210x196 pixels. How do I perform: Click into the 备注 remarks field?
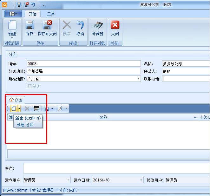116,168
